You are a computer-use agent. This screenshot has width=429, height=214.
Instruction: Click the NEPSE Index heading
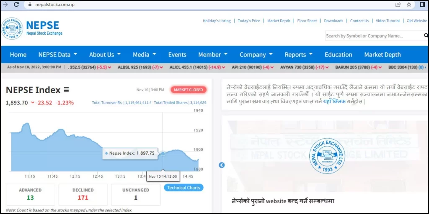point(33,90)
